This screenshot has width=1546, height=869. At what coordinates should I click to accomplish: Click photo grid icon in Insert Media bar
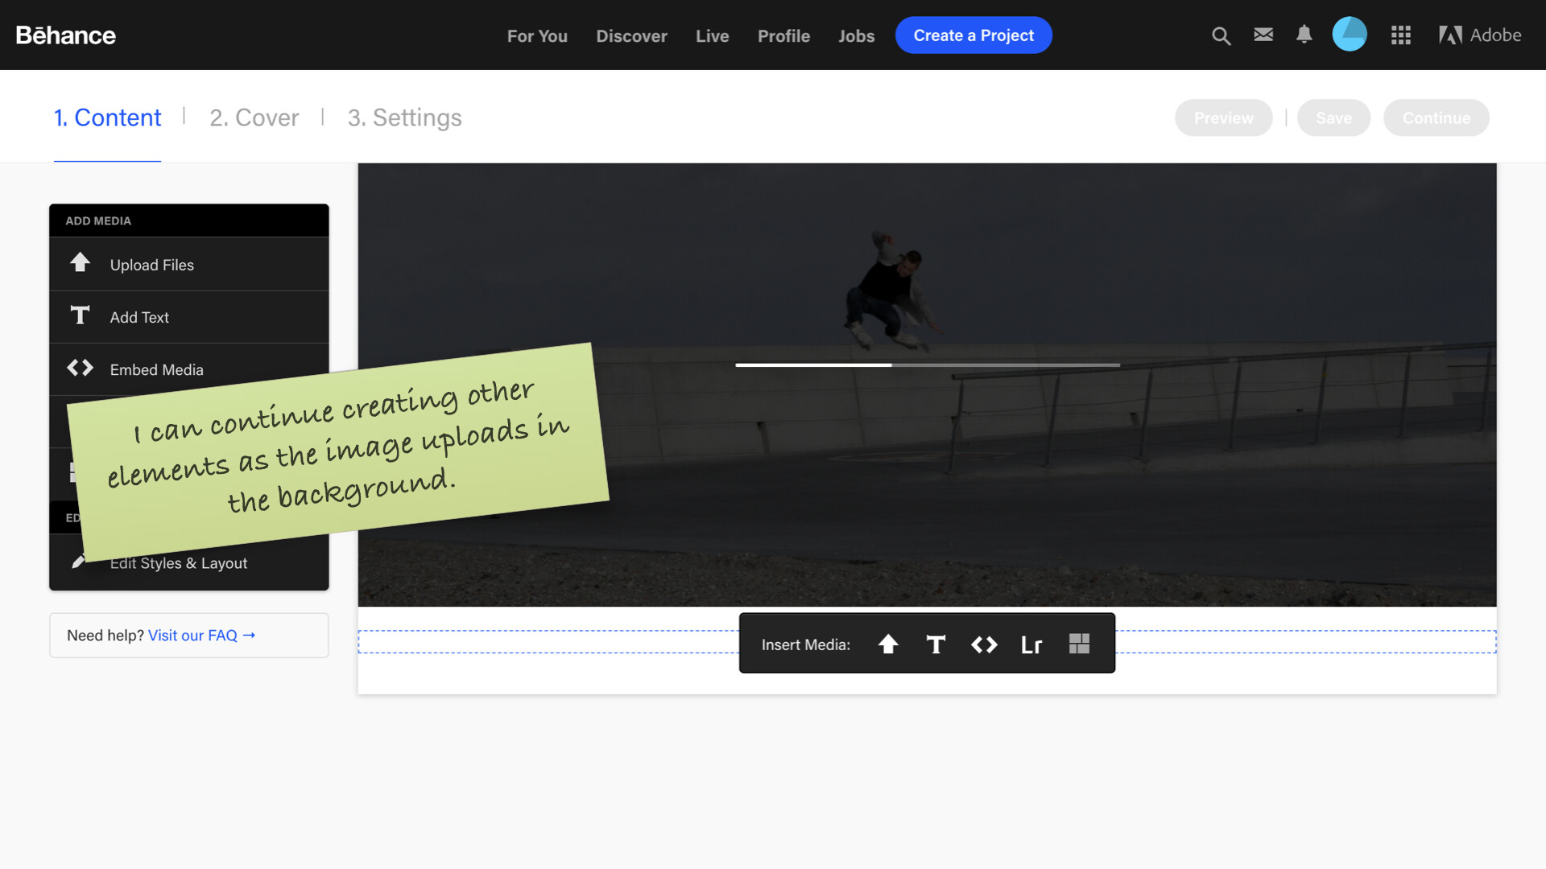pos(1079,644)
